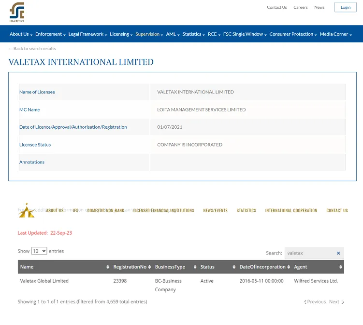Image resolution: width=363 pixels, height=325 pixels.
Task: Go back to search results
Action: (32, 49)
